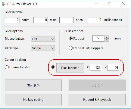131x109 pixels.
Task: Click the X coordinate field
Action: click(95, 68)
